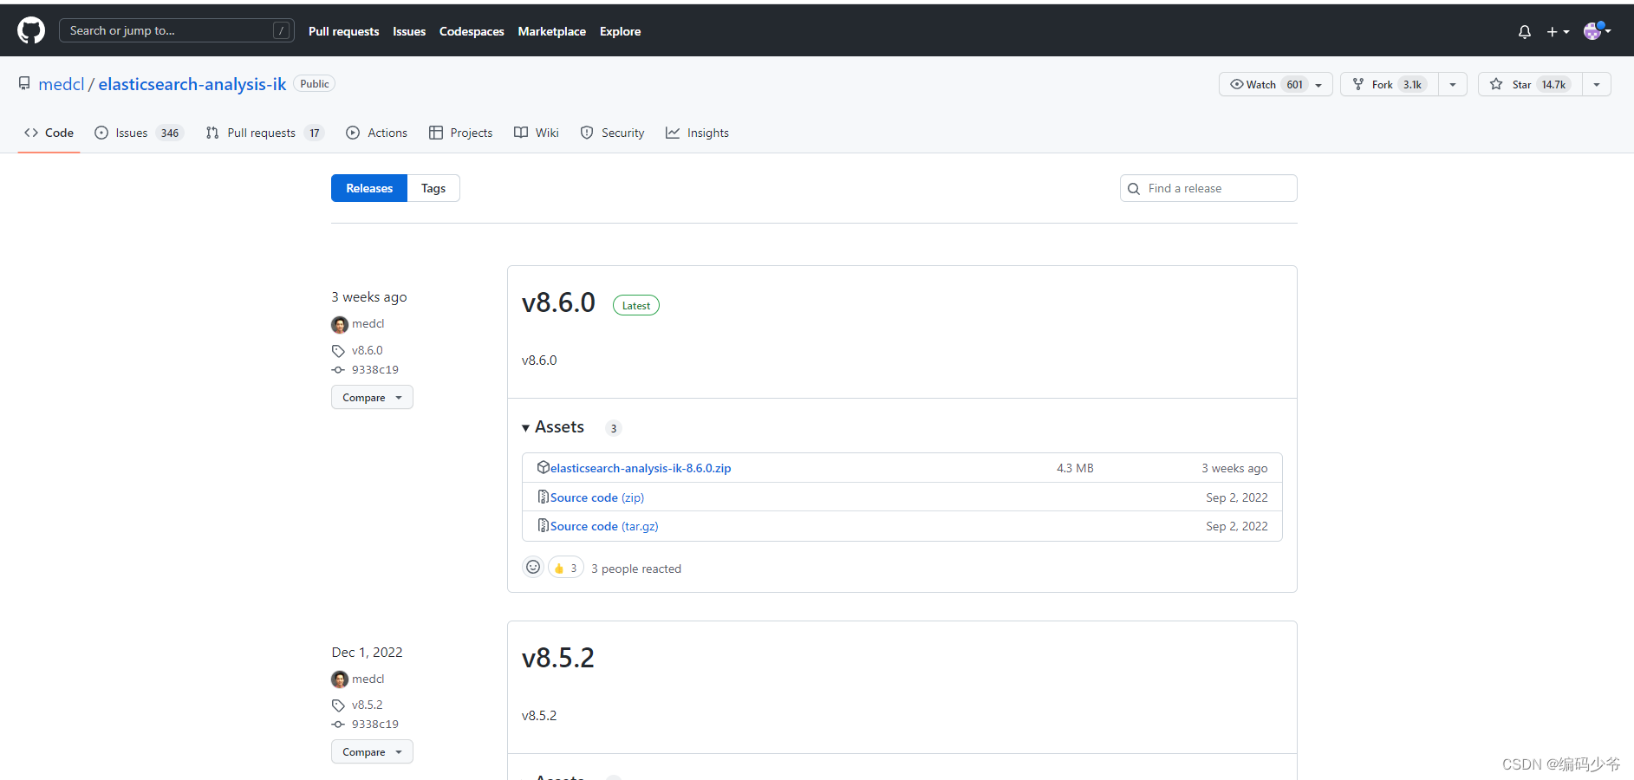Download Source code (zip)
The image size is (1634, 780).
coord(597,497)
